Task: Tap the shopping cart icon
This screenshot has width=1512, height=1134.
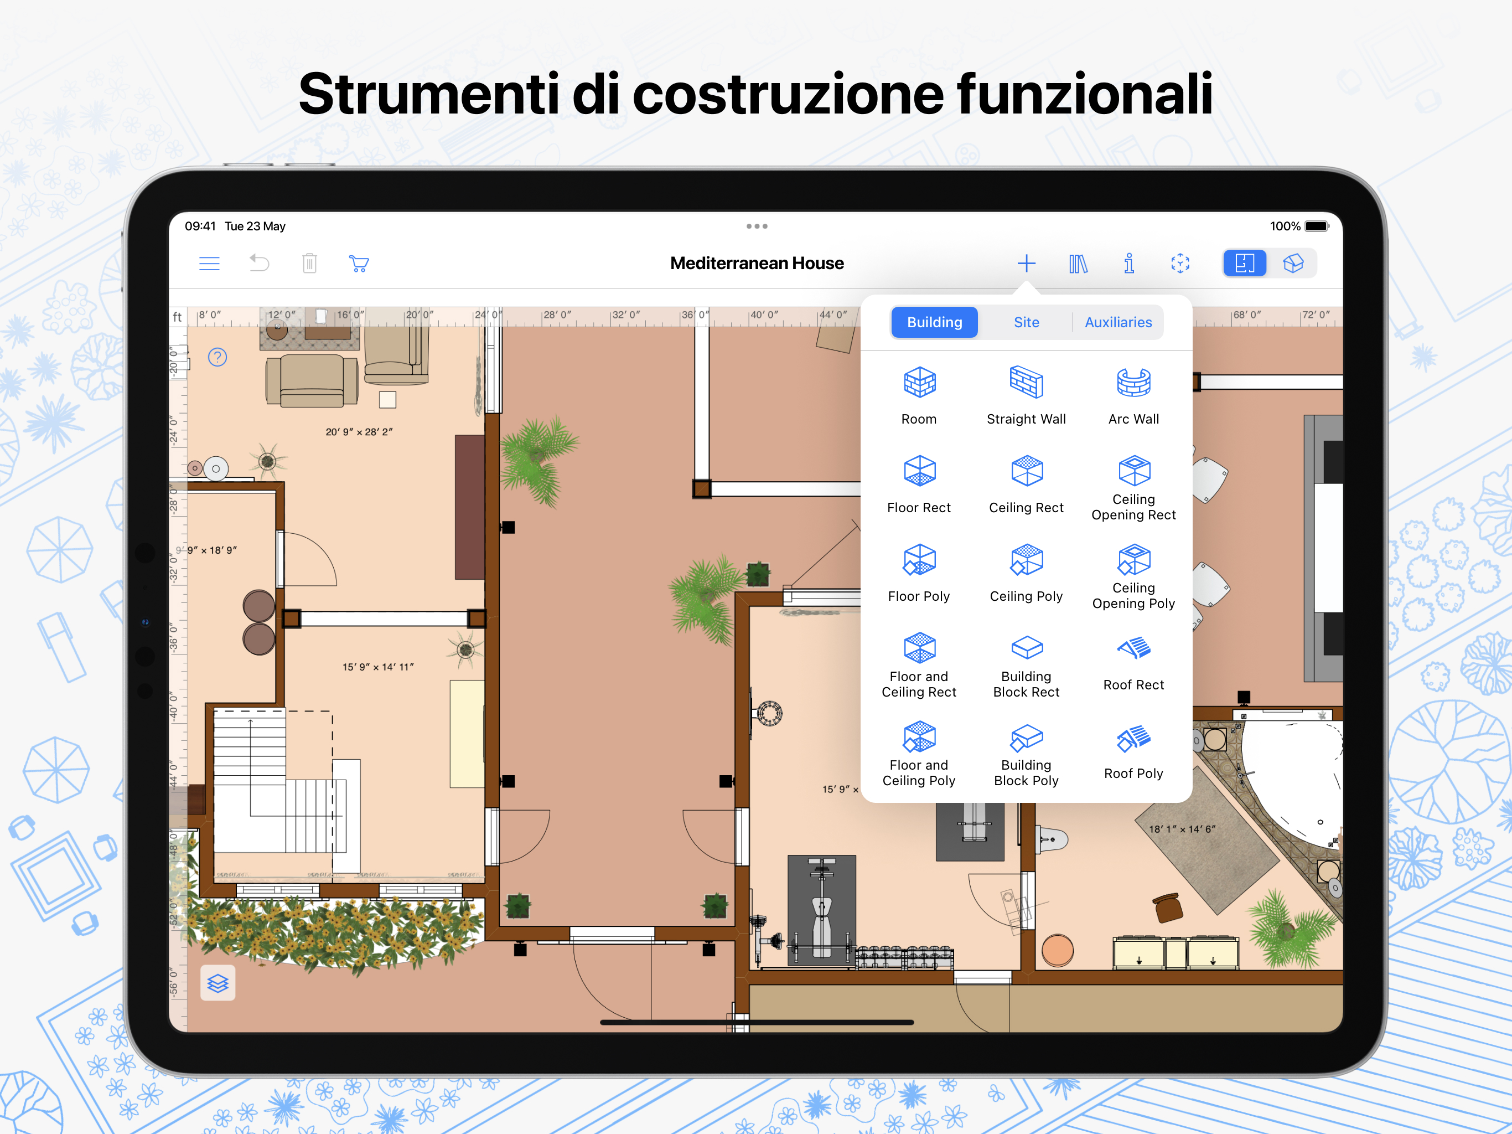Action: 358,264
